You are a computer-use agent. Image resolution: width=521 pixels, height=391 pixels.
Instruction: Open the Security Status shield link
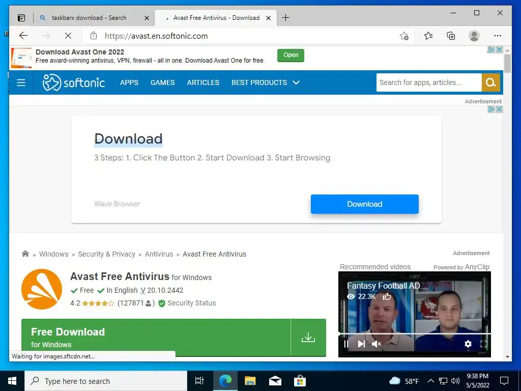187,303
